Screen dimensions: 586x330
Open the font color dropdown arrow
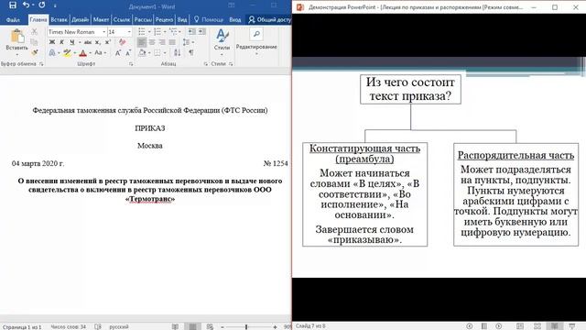pyautogui.click(x=90, y=53)
